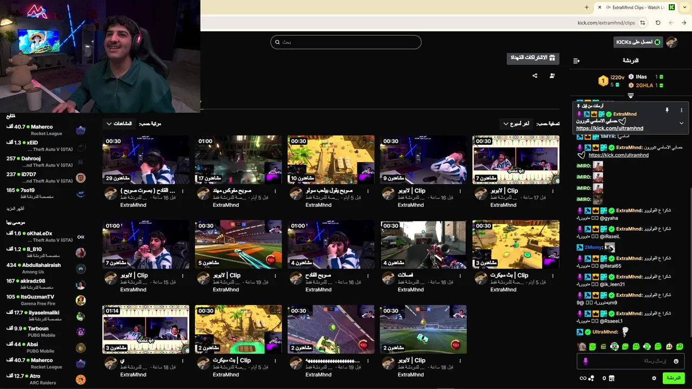Open menu of clip with 10 views
This screenshot has width=692, height=389.
[368, 191]
